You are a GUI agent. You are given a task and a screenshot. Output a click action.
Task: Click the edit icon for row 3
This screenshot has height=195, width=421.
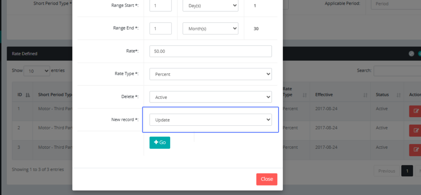coord(416,150)
